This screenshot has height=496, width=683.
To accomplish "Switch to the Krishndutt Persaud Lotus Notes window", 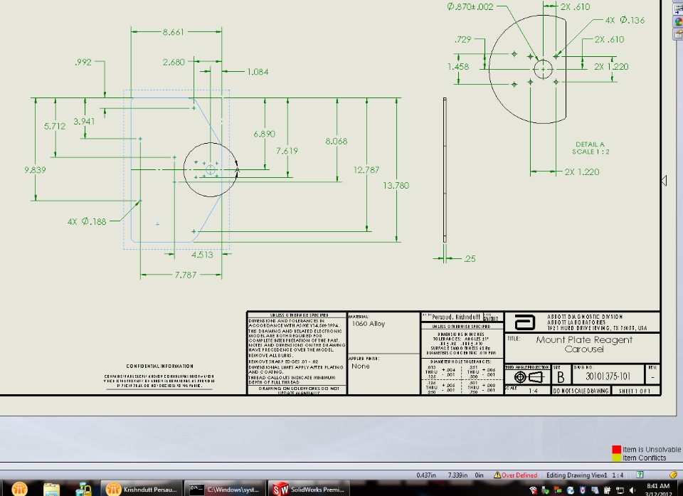I will click(x=141, y=489).
